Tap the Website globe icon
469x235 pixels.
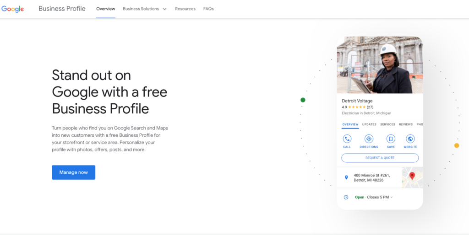pyautogui.click(x=410, y=139)
